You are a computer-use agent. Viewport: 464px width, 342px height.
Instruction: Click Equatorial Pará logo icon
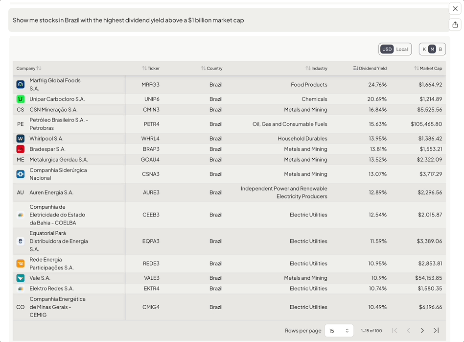(x=21, y=241)
